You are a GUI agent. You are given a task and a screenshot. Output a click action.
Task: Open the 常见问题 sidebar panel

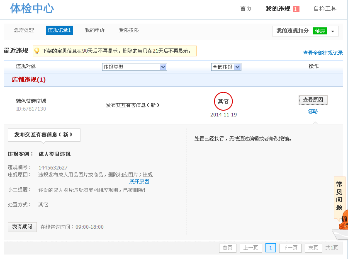coord(339,196)
